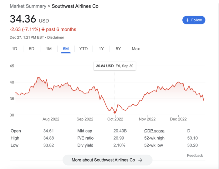Open the YTD chart range
The image size is (219, 169).
coord(84,49)
